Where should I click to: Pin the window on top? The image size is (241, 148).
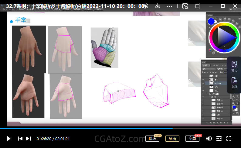(197, 6)
